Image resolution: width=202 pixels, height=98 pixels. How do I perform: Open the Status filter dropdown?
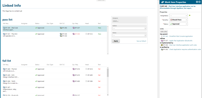[x=129, y=35]
